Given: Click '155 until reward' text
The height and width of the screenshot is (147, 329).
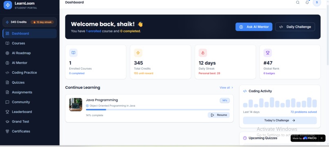Looking at the screenshot, I should (x=144, y=73).
